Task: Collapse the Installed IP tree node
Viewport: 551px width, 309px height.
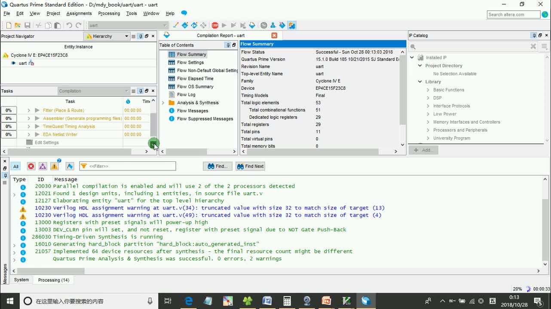Action: pos(412,58)
